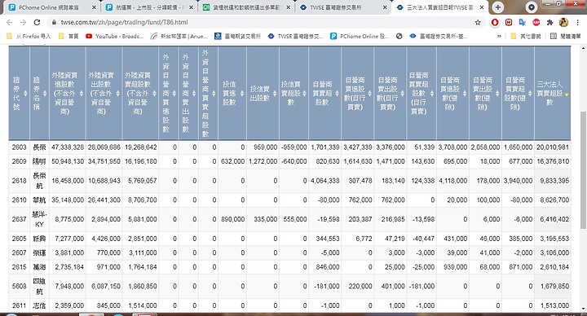The width and height of the screenshot is (587, 316).
Task: Open the 臺灣證券交易所-基... bookmark
Action: point(439,37)
